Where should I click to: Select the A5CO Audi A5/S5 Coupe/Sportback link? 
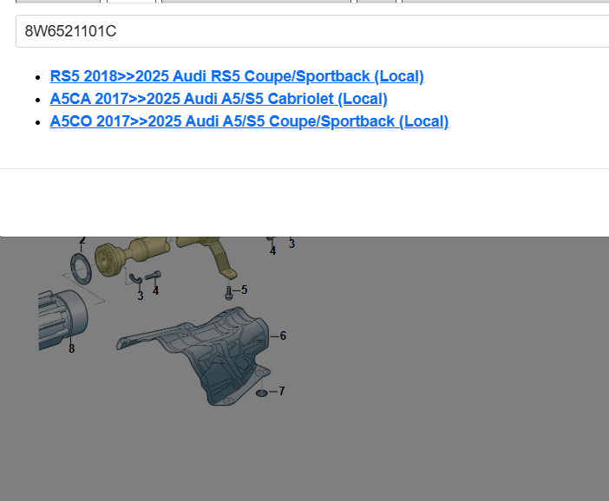(x=249, y=121)
